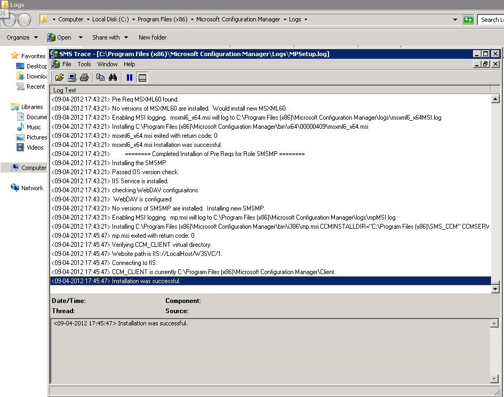
Task: Copy selected log line with the copy icon
Action: click(x=100, y=77)
